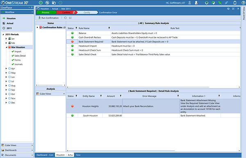
Task: Click the green status dot for Balance rule
Action: point(72,33)
